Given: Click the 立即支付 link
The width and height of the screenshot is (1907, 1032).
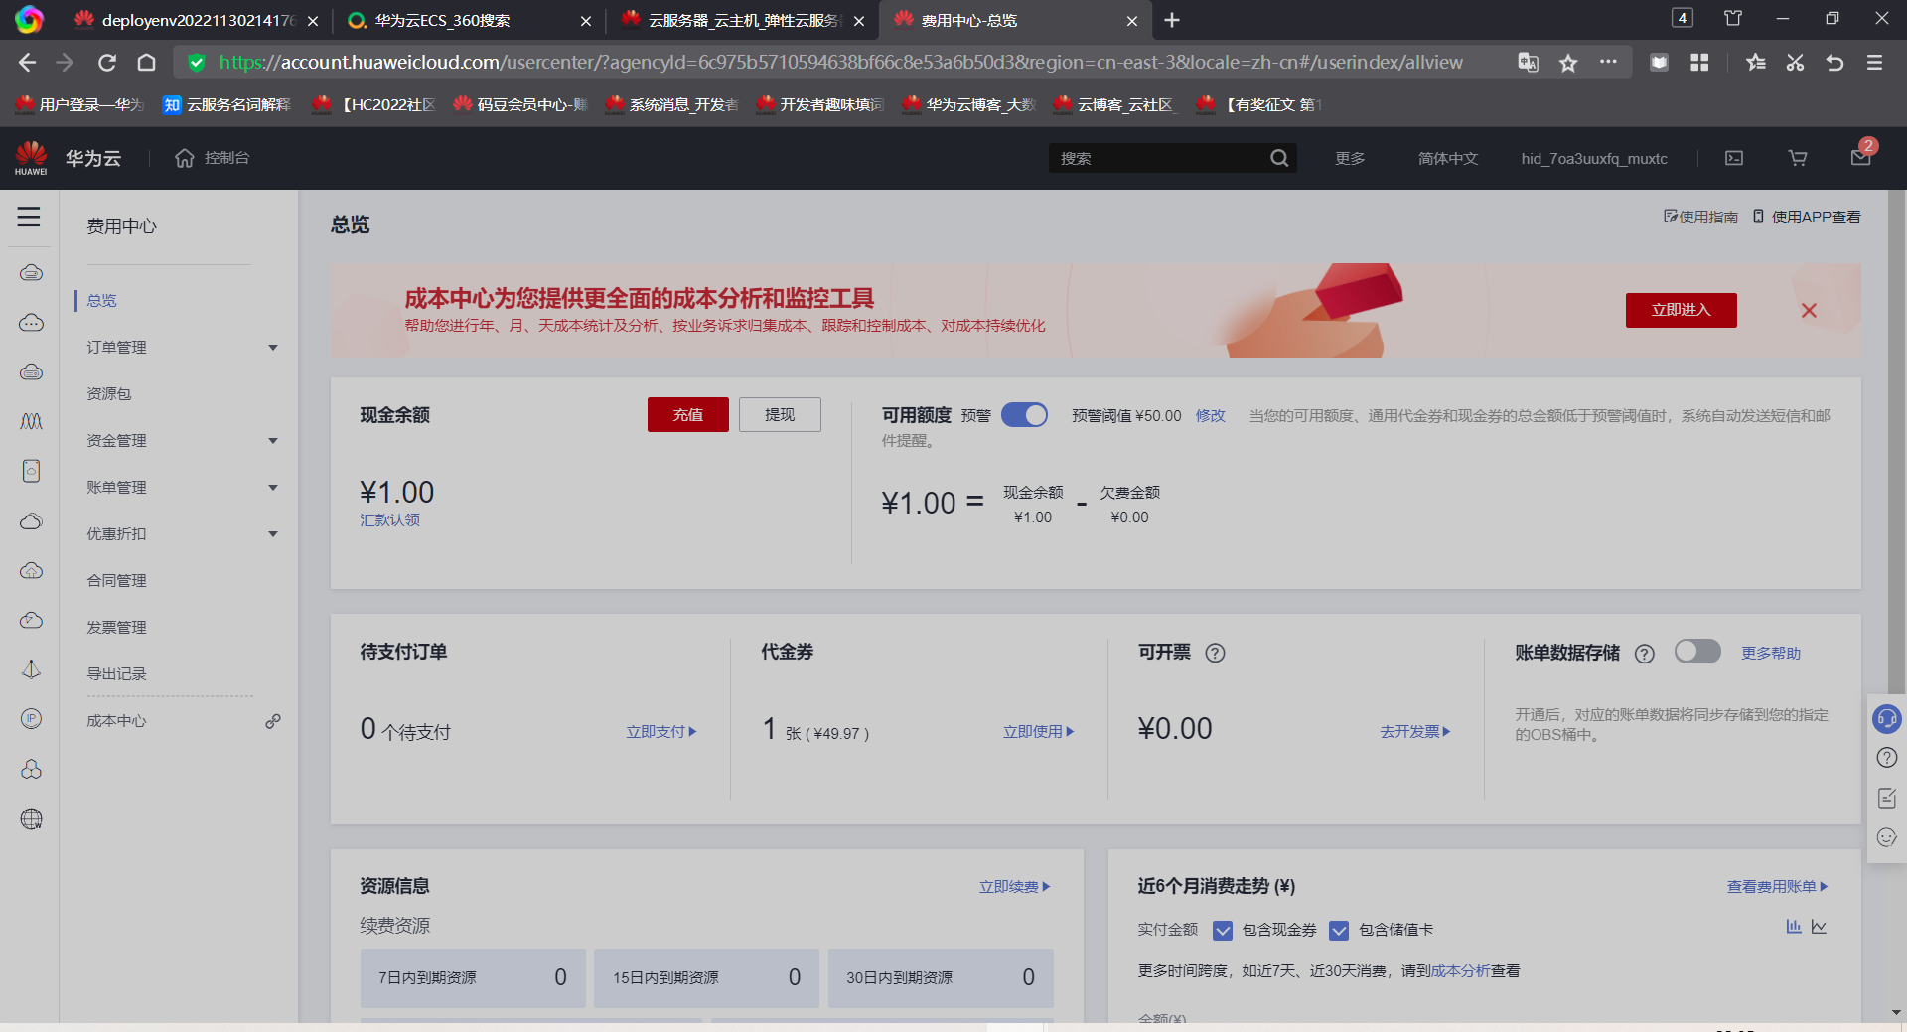Looking at the screenshot, I should (661, 731).
